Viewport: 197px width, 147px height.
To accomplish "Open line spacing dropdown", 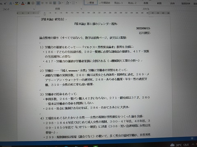I will coord(61,3).
